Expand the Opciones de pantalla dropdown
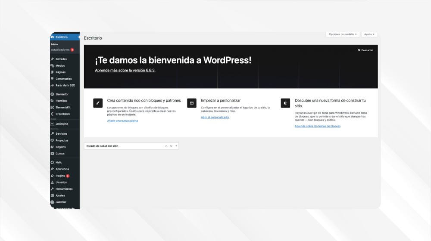 [343, 34]
